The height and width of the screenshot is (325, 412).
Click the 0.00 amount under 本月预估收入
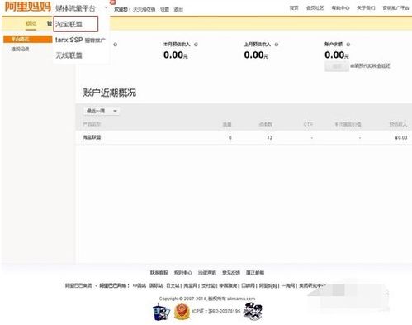click(x=175, y=55)
